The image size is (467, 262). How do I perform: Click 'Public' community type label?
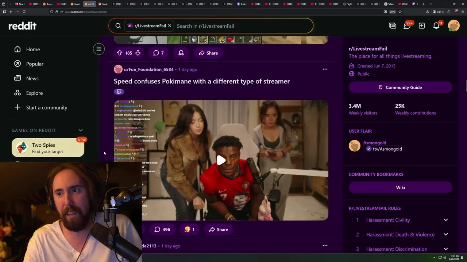363,74
